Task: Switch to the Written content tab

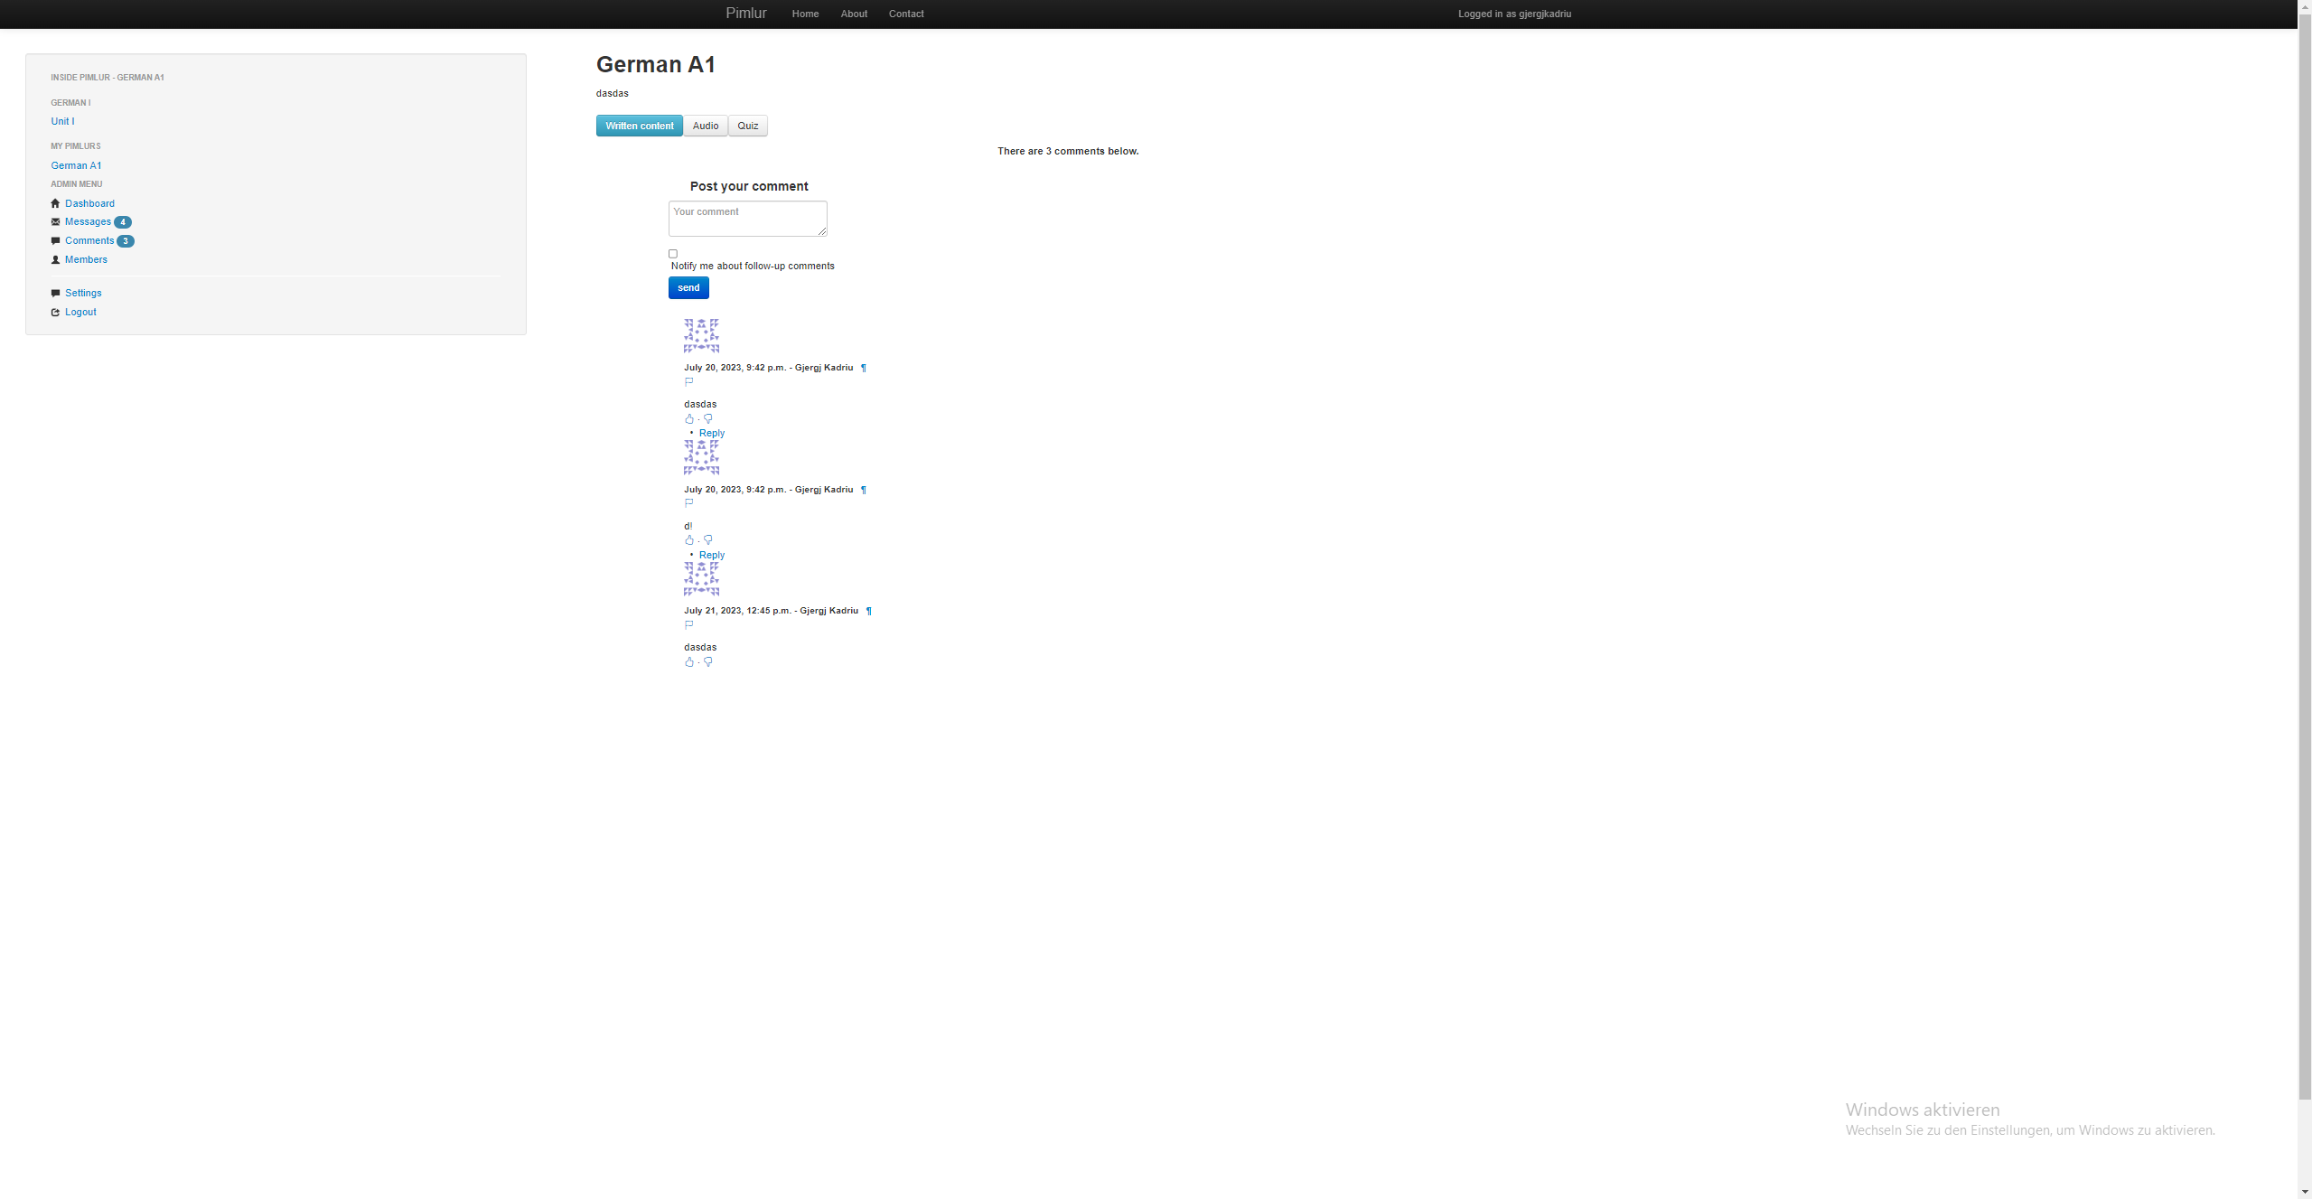Action: point(640,126)
